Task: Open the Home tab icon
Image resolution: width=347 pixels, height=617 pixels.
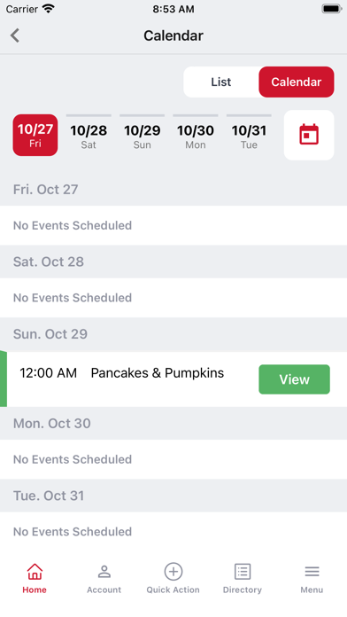Action: [x=35, y=572]
